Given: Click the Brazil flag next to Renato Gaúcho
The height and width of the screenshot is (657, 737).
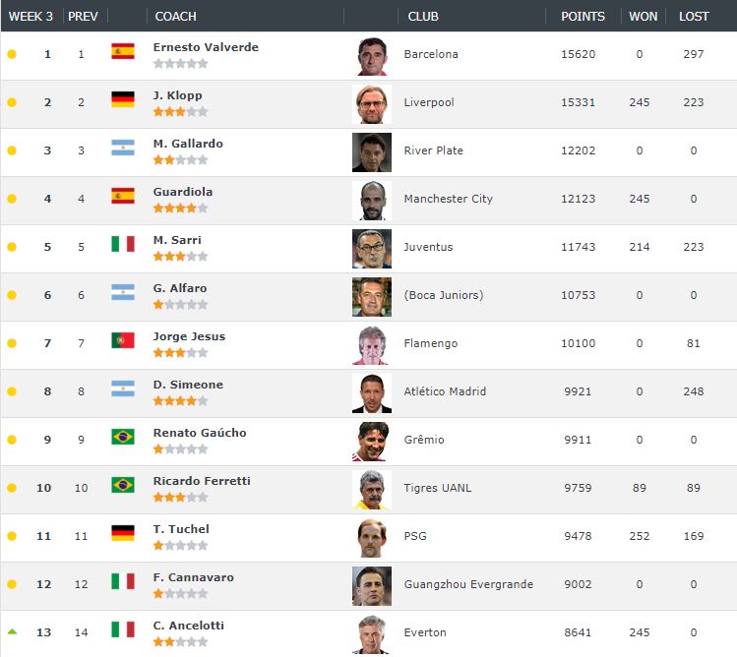Looking at the screenshot, I should pyautogui.click(x=123, y=437).
